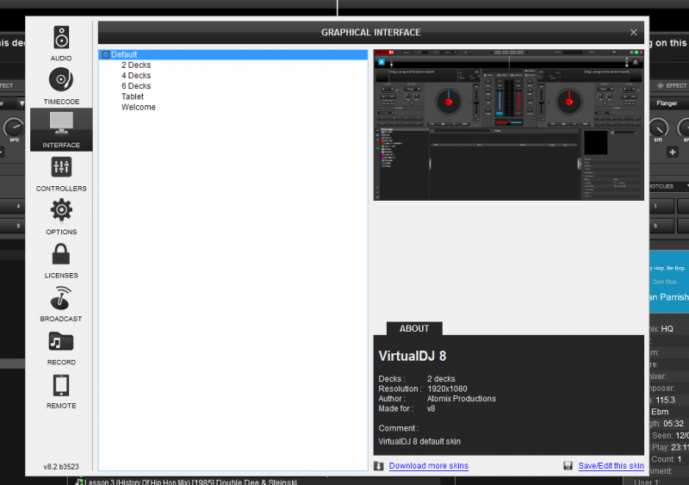Click the Flanger effect name in background
The width and height of the screenshot is (689, 485).
tap(667, 103)
